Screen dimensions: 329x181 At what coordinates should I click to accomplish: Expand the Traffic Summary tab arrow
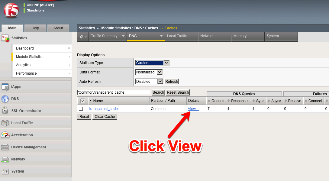[123, 36]
